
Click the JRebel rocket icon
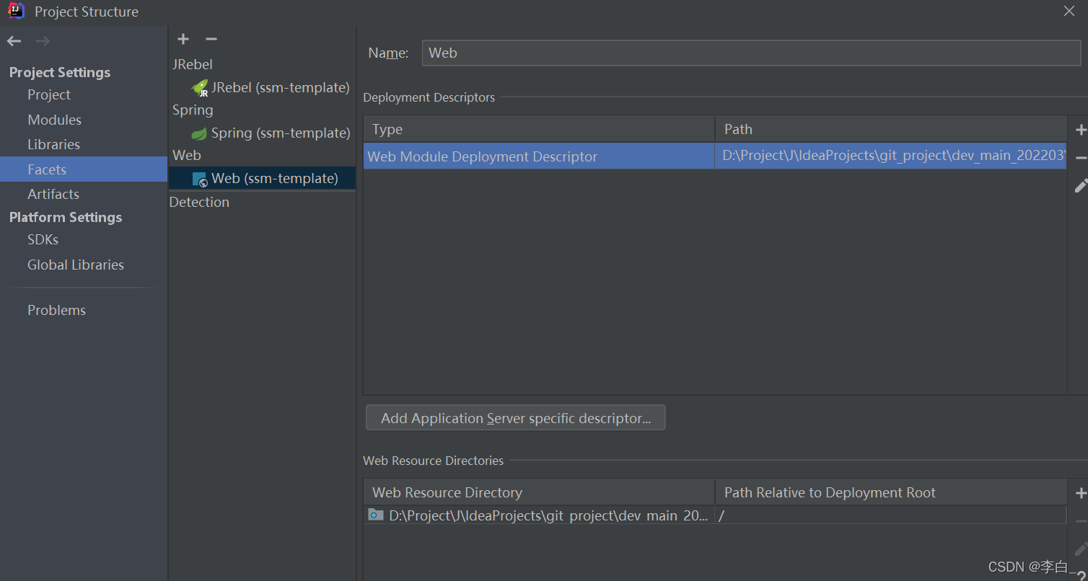pos(199,88)
